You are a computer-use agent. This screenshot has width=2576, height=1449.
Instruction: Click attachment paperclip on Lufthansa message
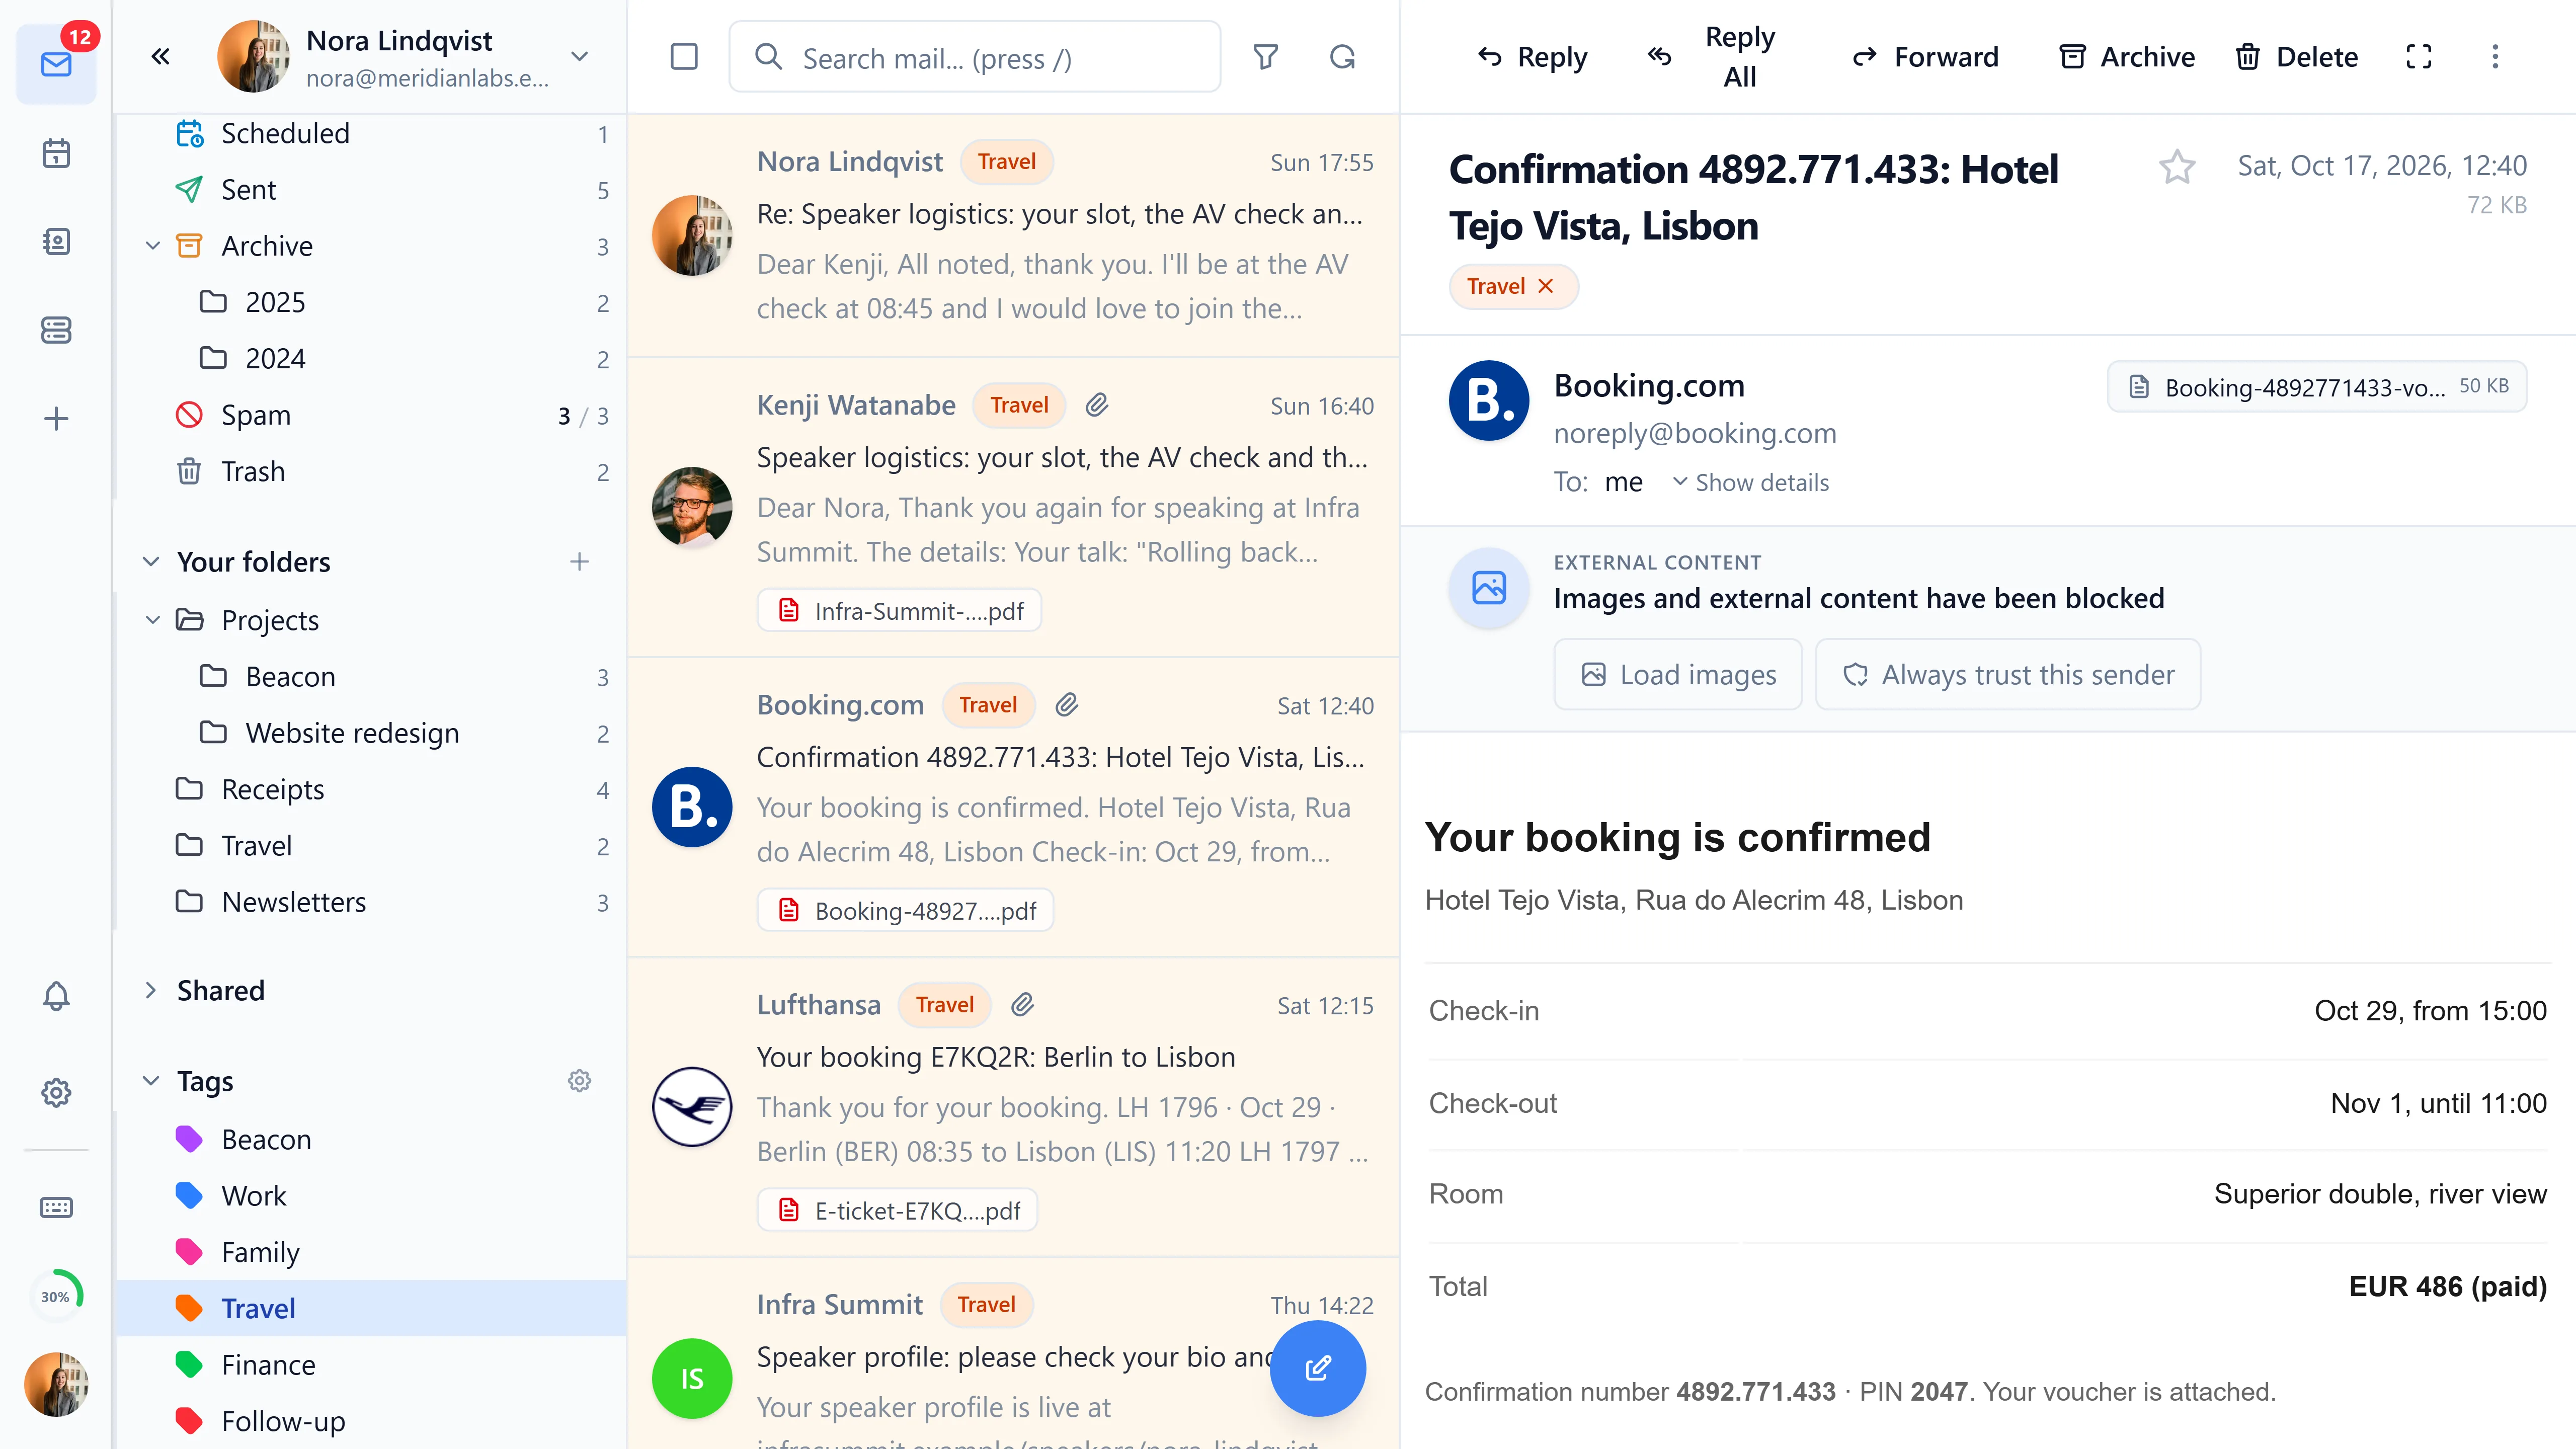click(1022, 1005)
